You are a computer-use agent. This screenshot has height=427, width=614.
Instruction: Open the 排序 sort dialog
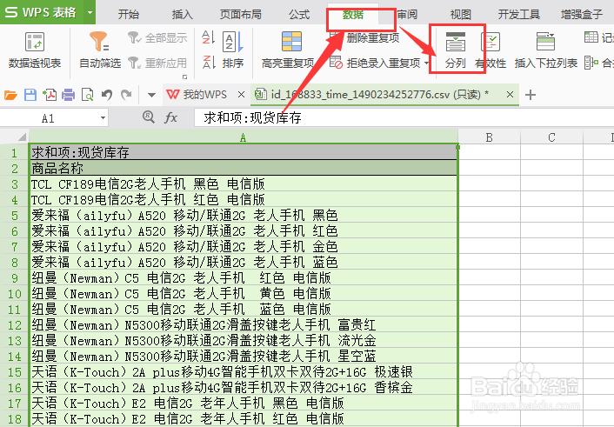tap(233, 50)
